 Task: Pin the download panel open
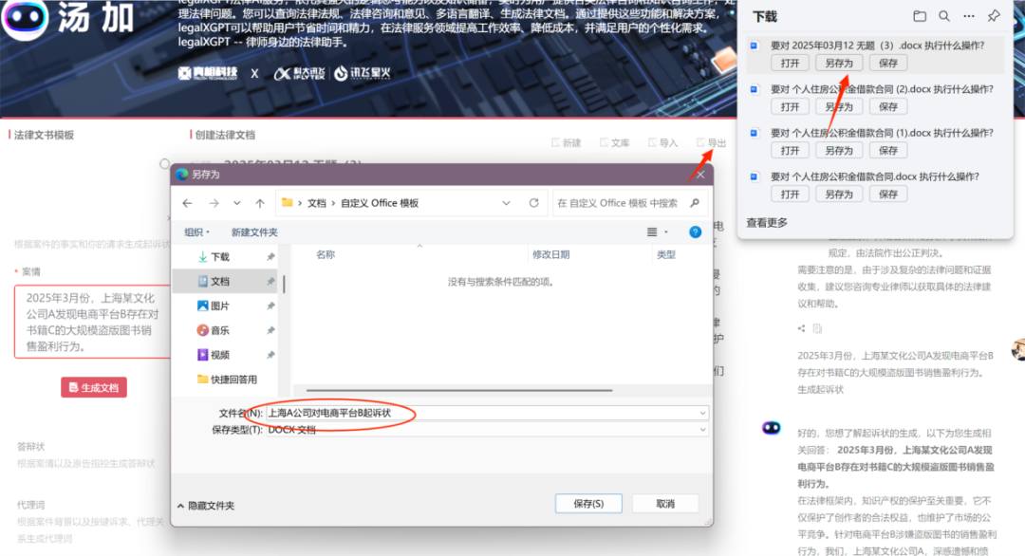point(994,15)
